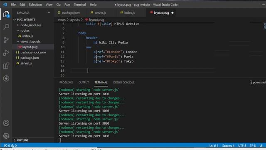
Task: Click the line and column status item
Action: point(214,145)
